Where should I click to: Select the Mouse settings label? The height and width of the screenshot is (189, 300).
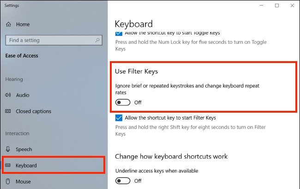coord(23,182)
